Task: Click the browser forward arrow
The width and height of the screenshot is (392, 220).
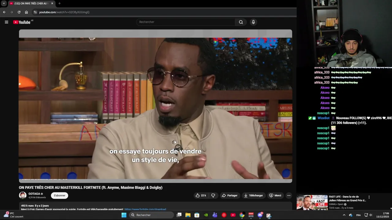Action: (x=12, y=12)
